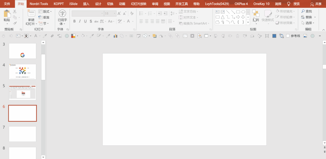Image resolution: width=326 pixels, height=159 pixels.
Task: Center align text in paragraph group
Action: pos(147,21)
